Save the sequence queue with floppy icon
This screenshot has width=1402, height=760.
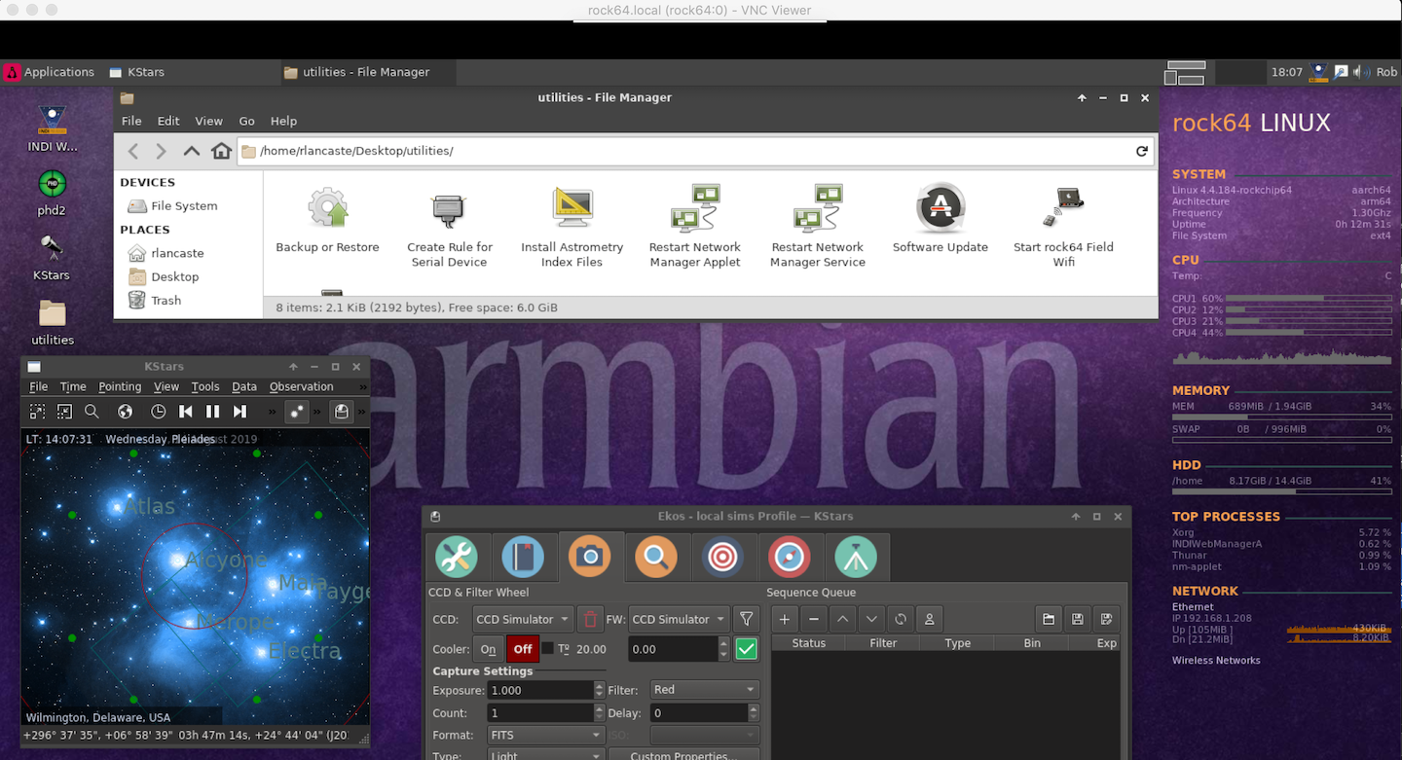(x=1078, y=619)
